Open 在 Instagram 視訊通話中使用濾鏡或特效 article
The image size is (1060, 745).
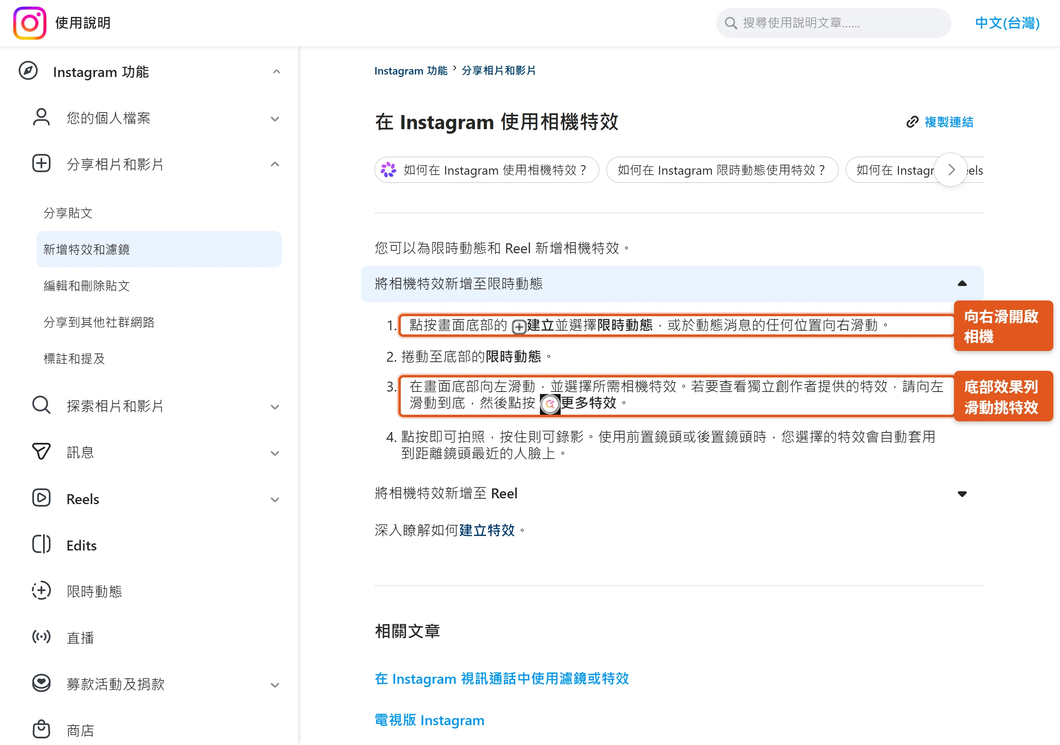502,678
